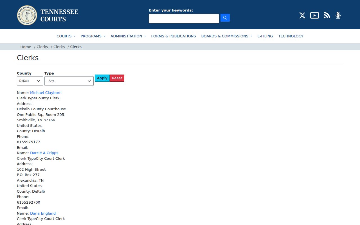This screenshot has height=225, width=360.
Task: Open the Technology menu item
Action: 291,36
